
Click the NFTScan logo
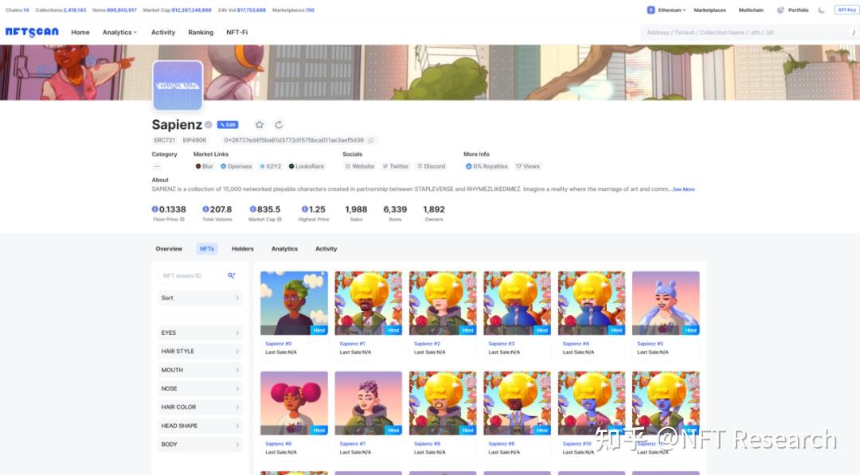click(x=32, y=33)
